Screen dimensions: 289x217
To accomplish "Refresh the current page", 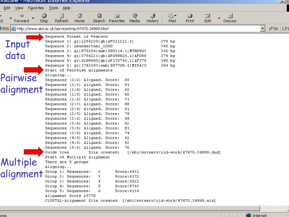I will coord(62,18).
